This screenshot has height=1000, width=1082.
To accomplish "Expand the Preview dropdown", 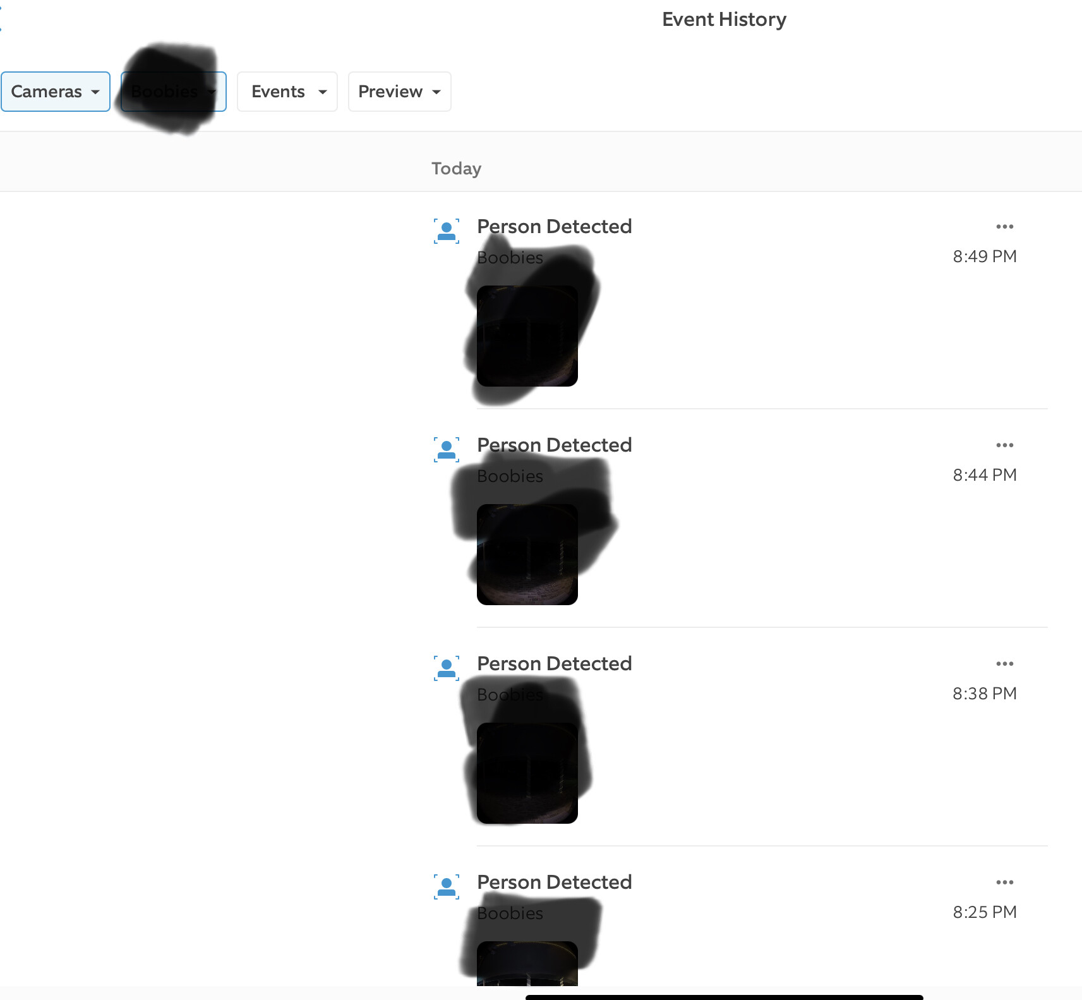I will coord(400,92).
